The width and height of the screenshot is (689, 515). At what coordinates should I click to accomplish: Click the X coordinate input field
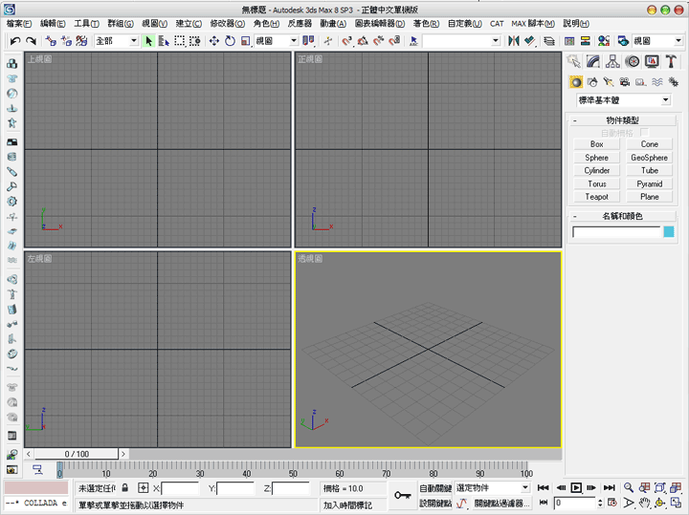point(180,488)
